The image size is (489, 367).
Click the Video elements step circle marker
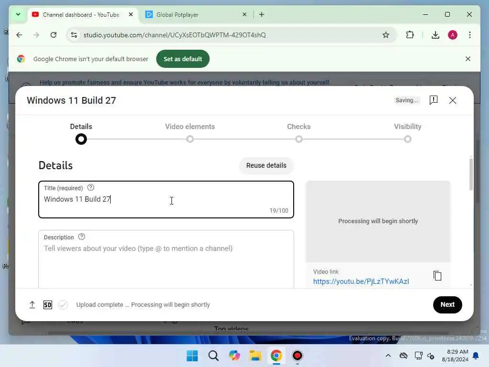click(x=190, y=139)
